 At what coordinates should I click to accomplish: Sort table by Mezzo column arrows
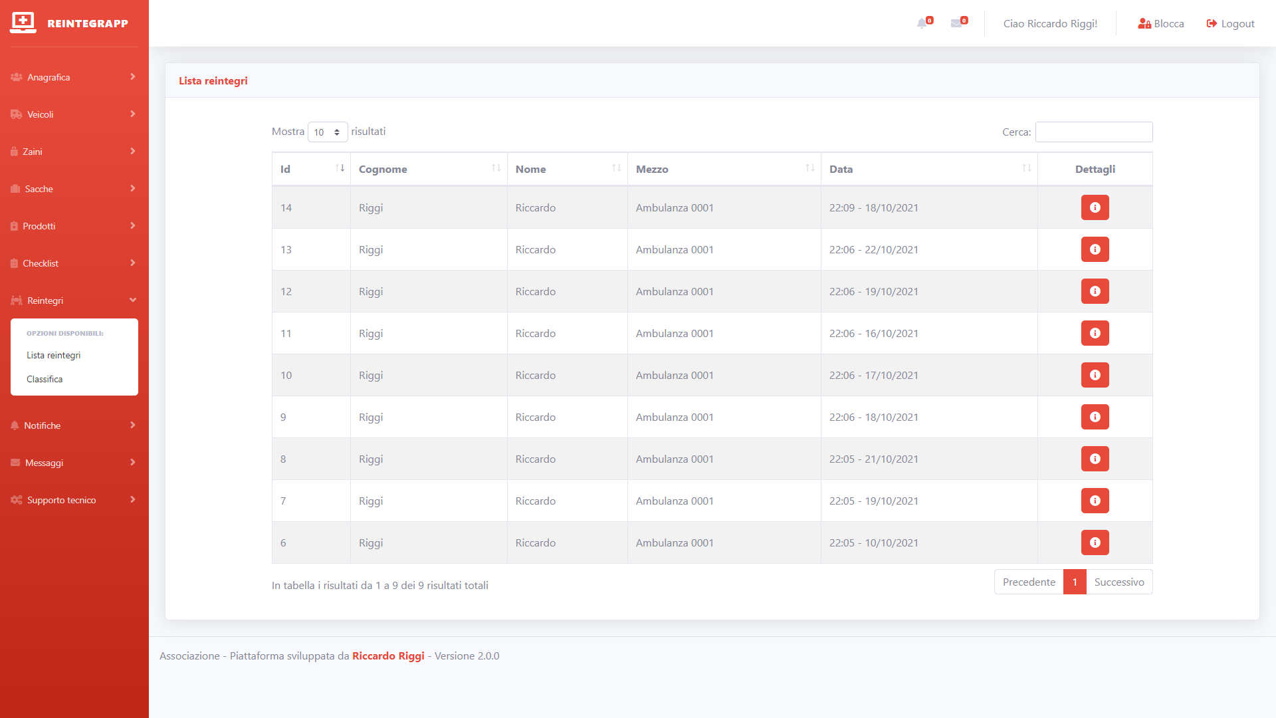tap(809, 168)
